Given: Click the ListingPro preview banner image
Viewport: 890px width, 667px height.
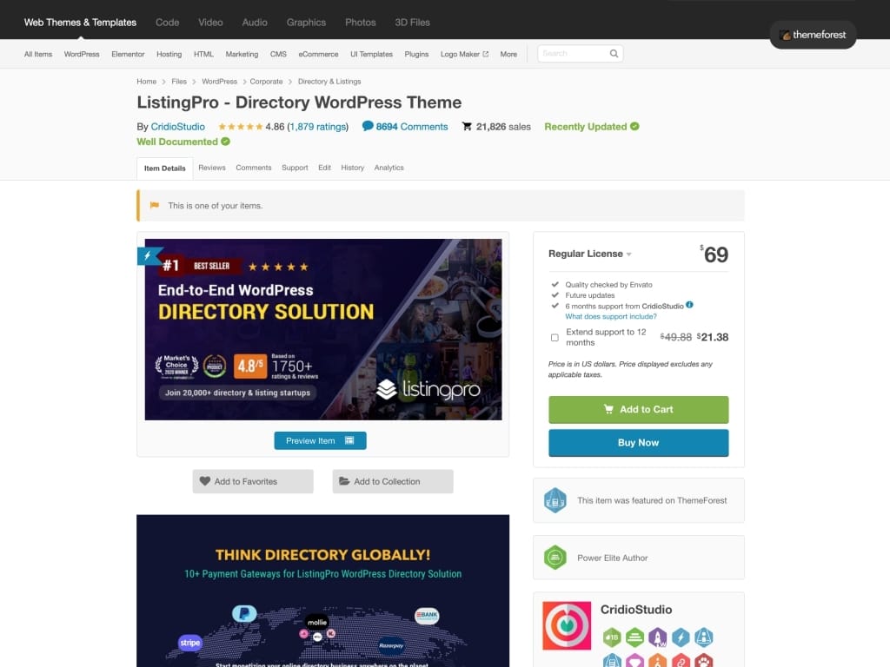Looking at the screenshot, I should pos(323,329).
